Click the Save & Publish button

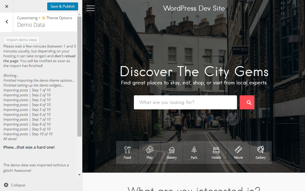pos(63,6)
